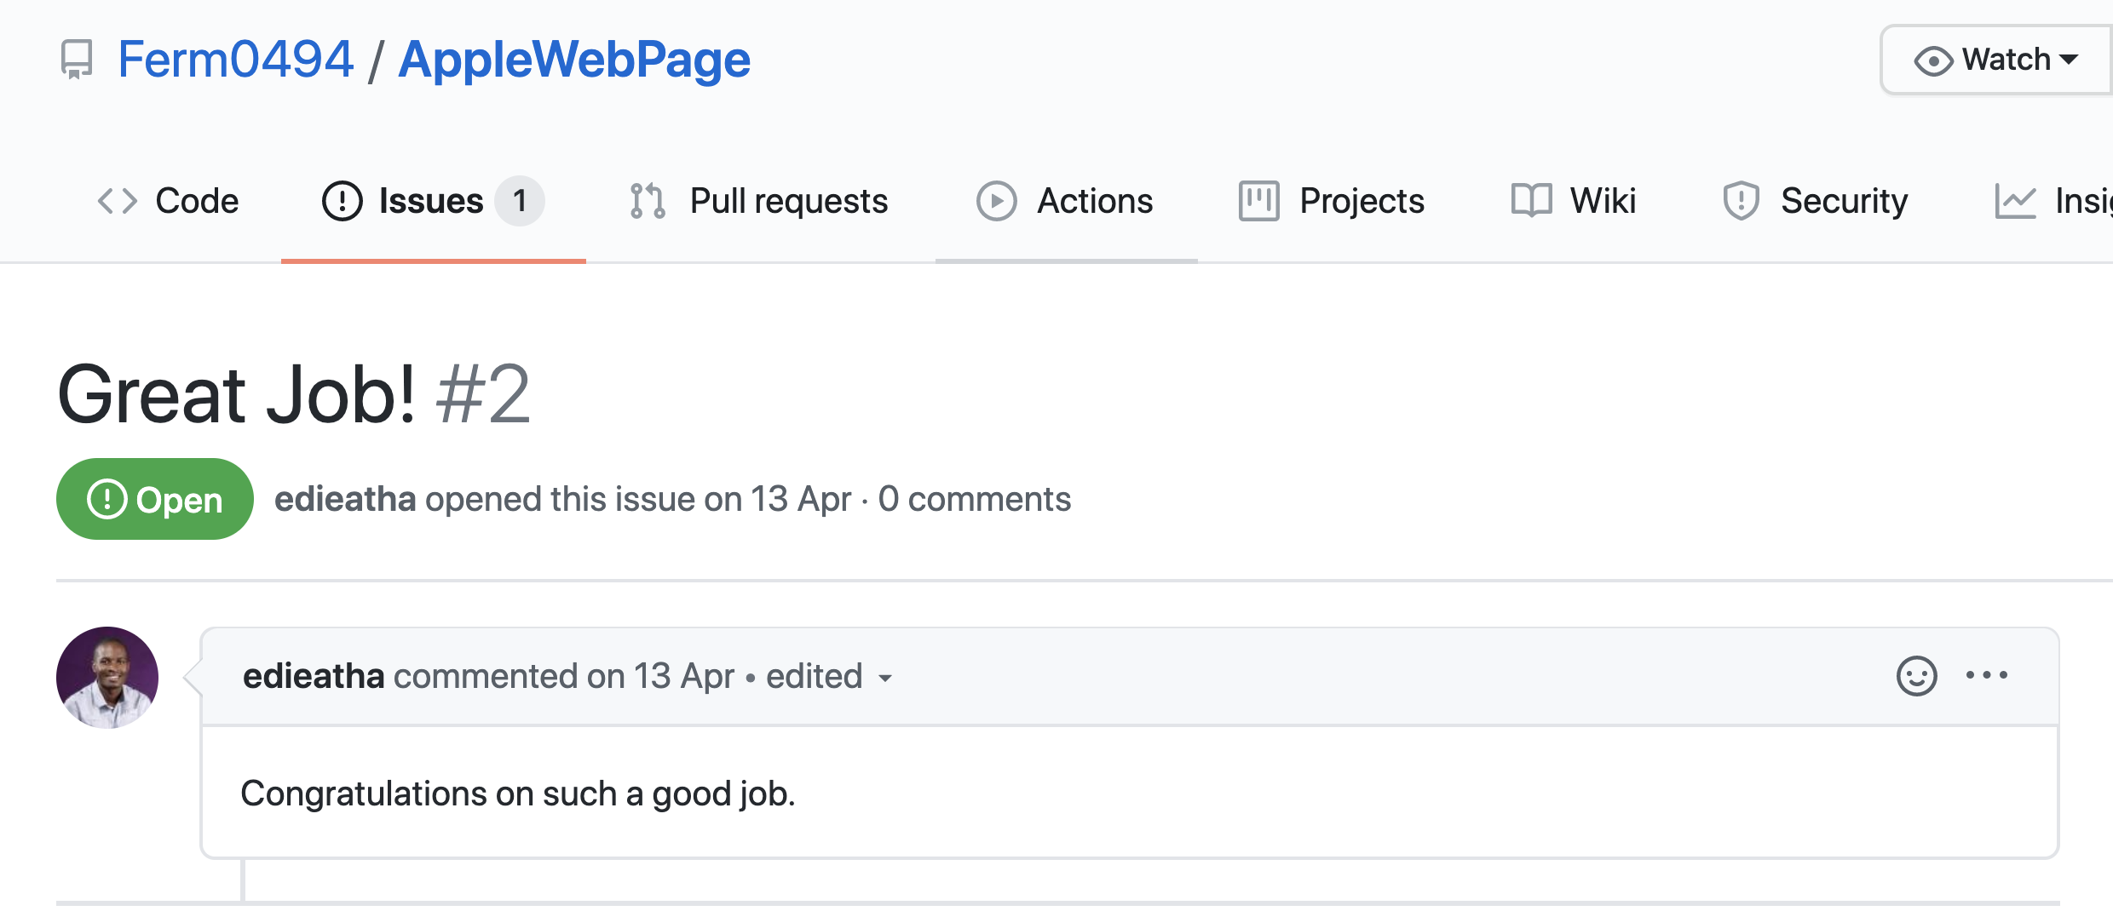
Task: Click the Wiki book icon
Action: pyautogui.click(x=1531, y=202)
